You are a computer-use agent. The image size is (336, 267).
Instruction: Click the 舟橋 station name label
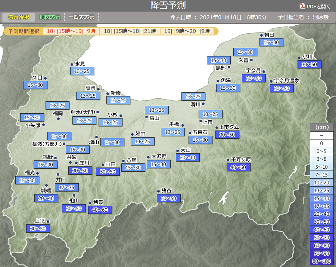174,124
